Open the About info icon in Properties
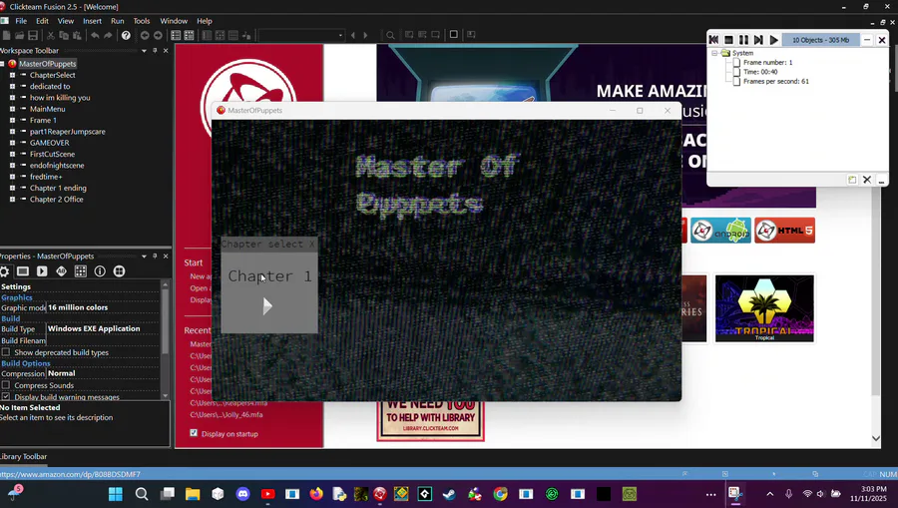 [x=100, y=271]
